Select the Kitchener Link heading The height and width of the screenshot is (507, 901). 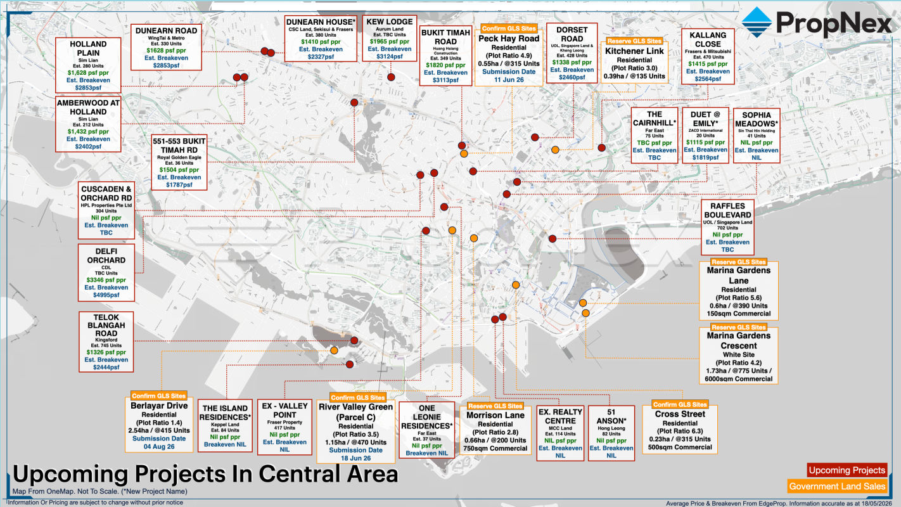click(x=634, y=51)
